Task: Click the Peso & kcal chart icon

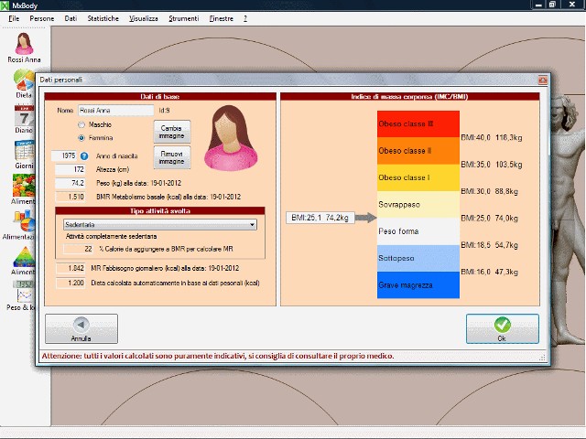Action: pos(24,291)
